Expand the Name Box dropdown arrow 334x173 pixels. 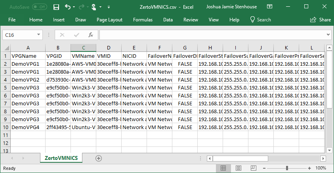tap(38, 35)
